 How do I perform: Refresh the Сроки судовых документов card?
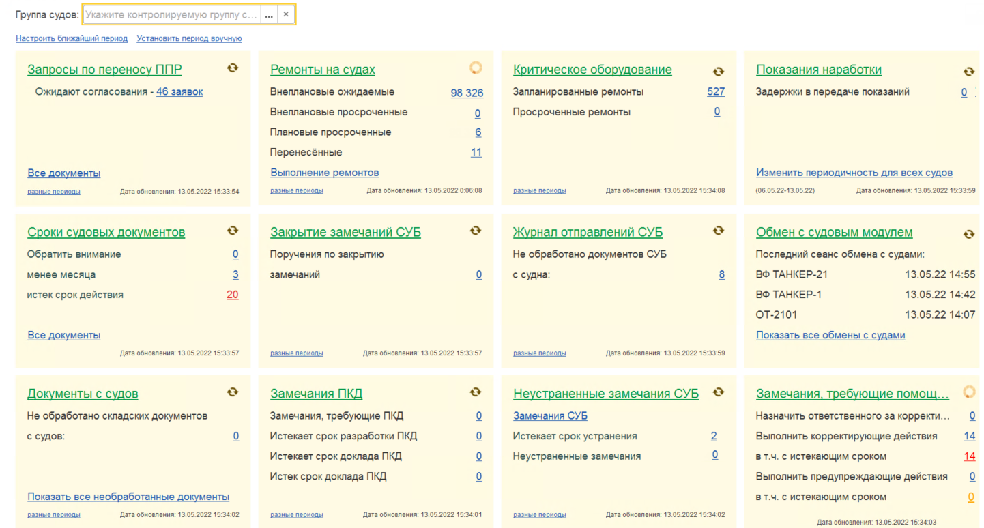(233, 231)
